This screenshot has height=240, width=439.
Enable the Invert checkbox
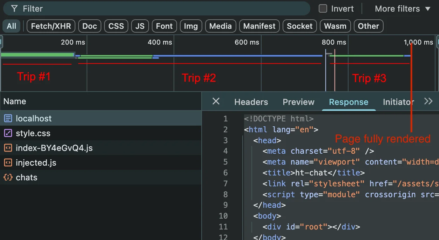[323, 8]
